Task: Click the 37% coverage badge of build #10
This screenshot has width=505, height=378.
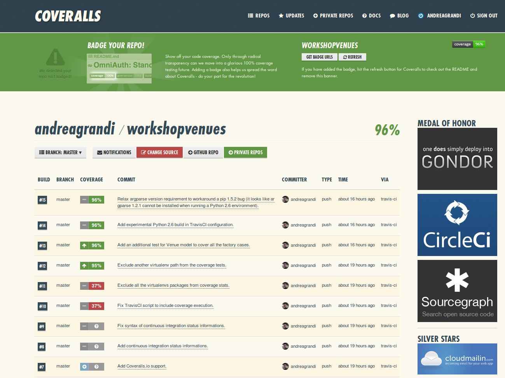Action: coord(92,306)
